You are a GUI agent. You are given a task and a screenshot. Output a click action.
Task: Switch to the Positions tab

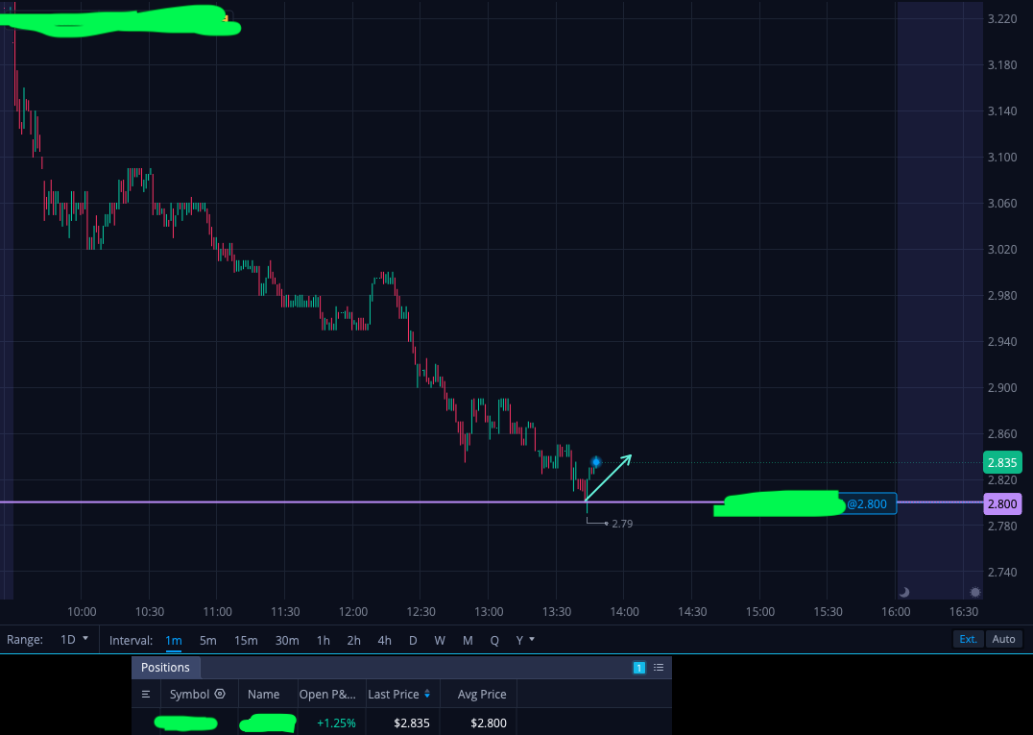click(165, 667)
